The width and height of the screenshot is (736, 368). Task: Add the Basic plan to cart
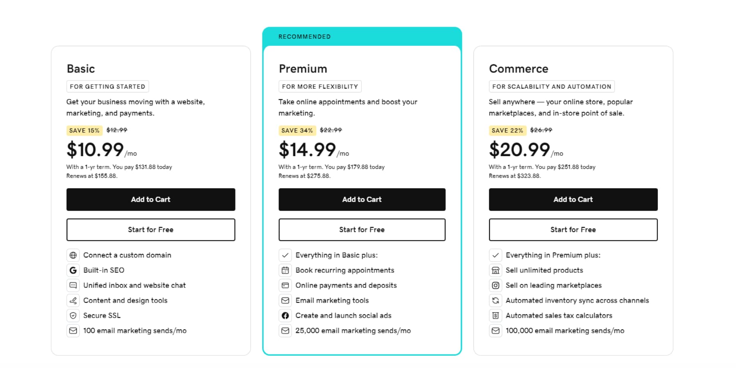pos(150,200)
